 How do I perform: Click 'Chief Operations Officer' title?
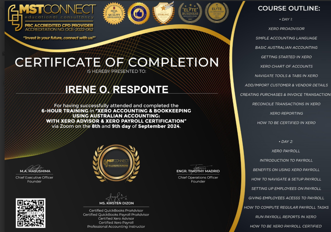pyautogui.click(x=198, y=178)
